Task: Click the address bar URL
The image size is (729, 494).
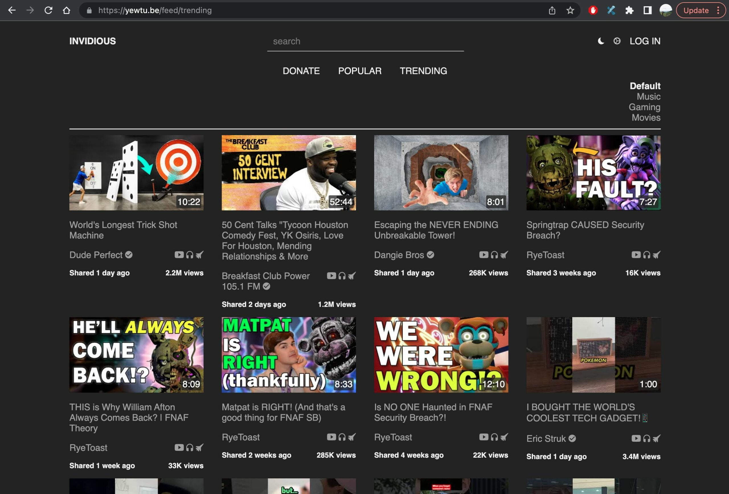Action: (155, 10)
